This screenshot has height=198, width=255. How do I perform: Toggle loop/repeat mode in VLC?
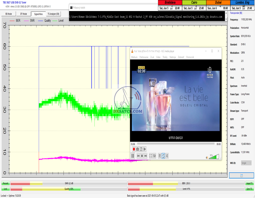click(163, 156)
